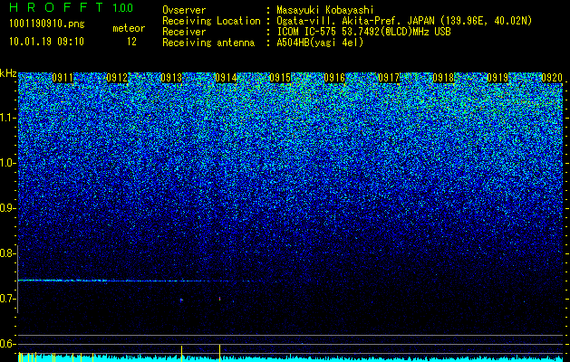Click the tall yellow meteor marker under 0914
The height and width of the screenshot is (362, 570).
point(219,353)
